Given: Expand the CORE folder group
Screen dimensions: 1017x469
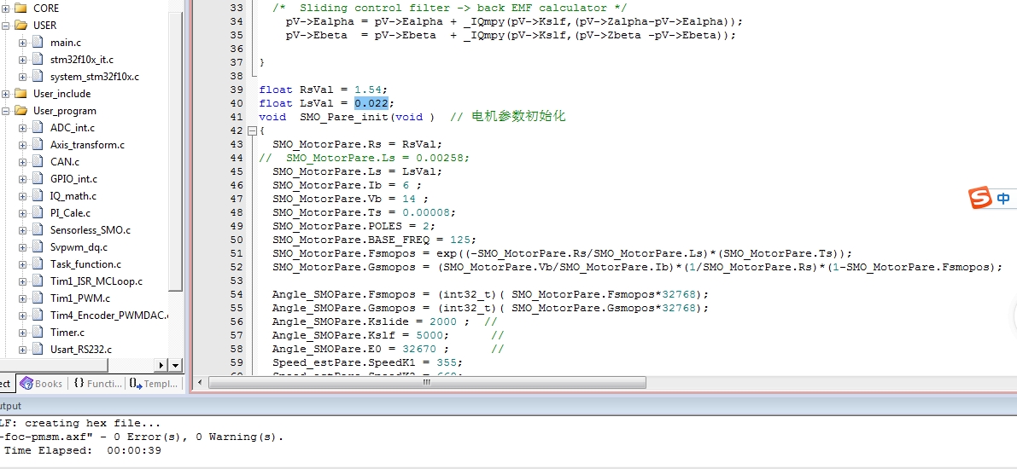Looking at the screenshot, I should pos(5,9).
